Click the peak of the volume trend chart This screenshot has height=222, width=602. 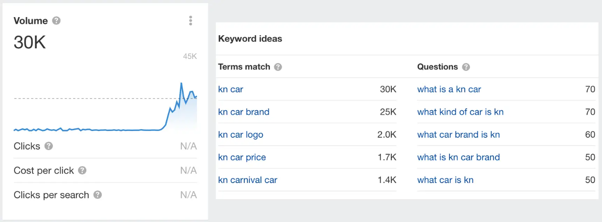pyautogui.click(x=181, y=83)
